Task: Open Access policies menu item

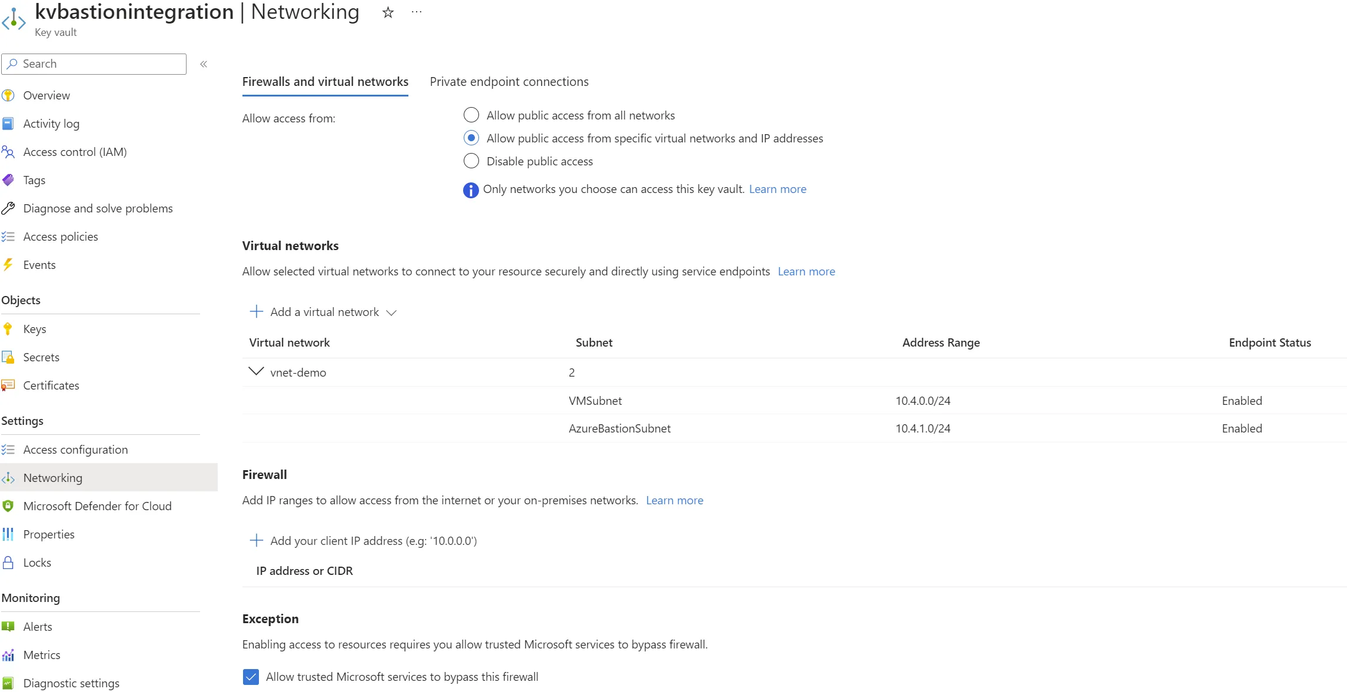Action: click(x=61, y=237)
